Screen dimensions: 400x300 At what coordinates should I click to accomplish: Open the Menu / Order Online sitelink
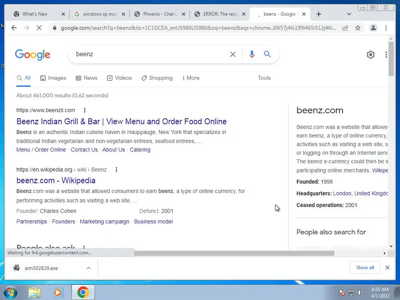click(41, 150)
